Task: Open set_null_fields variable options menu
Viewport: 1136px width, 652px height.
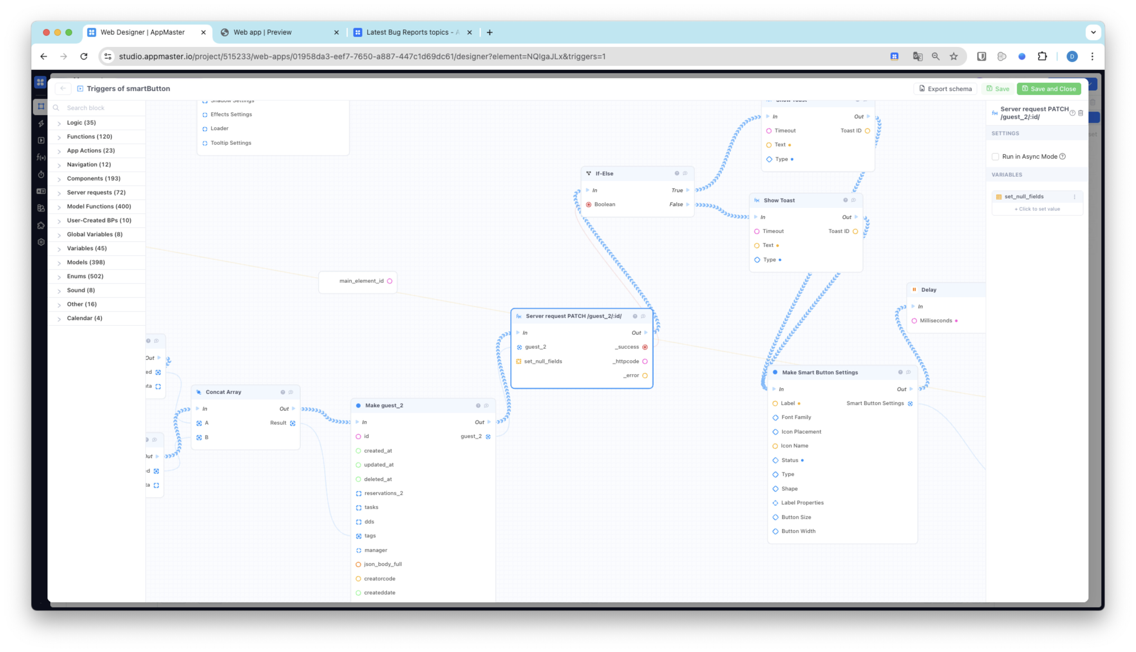Action: 1074,197
